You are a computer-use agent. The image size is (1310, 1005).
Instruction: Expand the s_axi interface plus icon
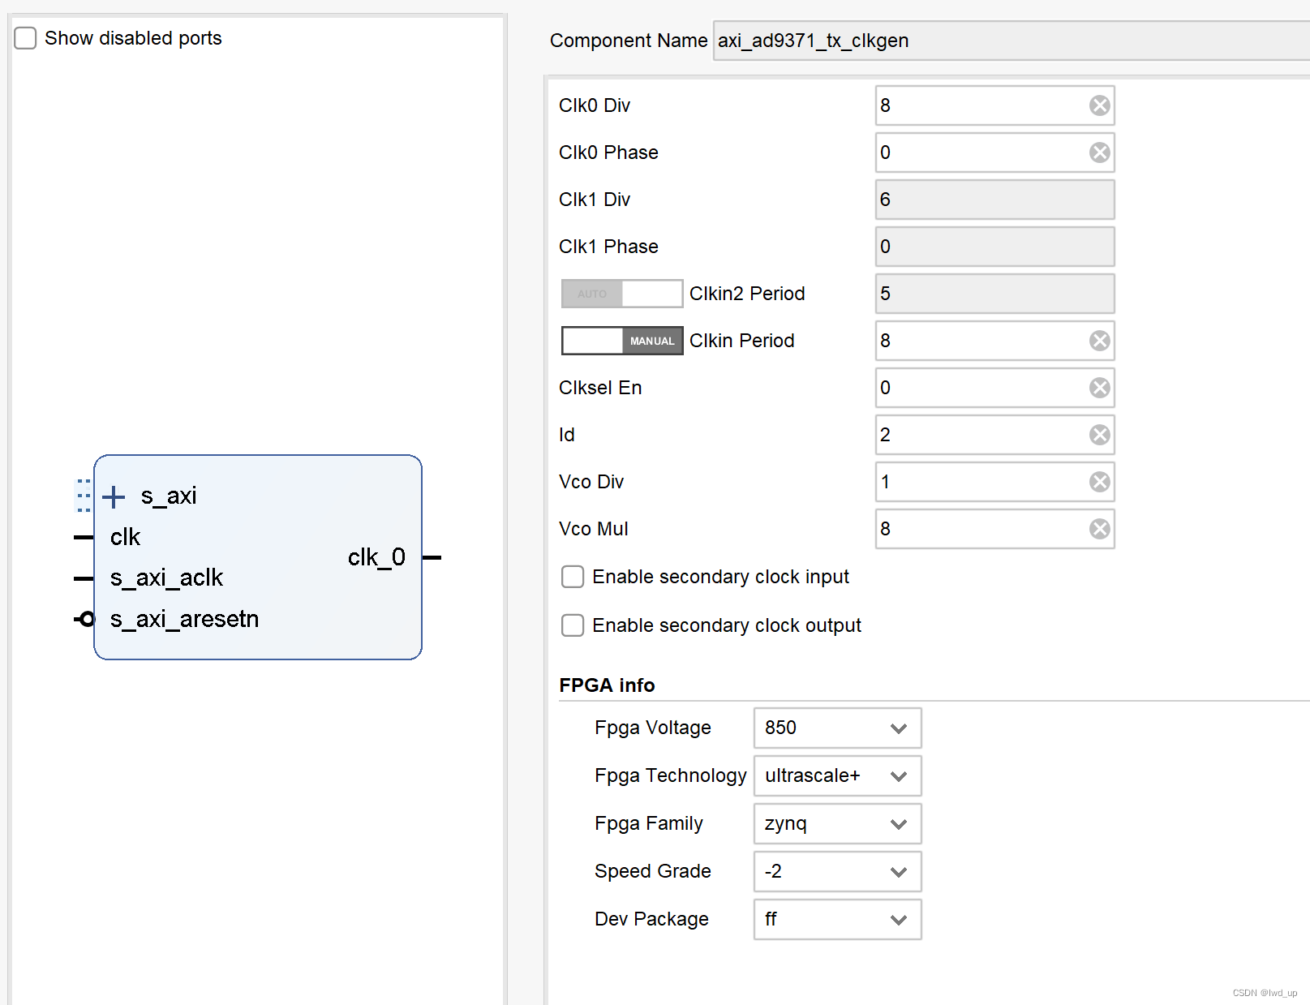[x=114, y=496]
